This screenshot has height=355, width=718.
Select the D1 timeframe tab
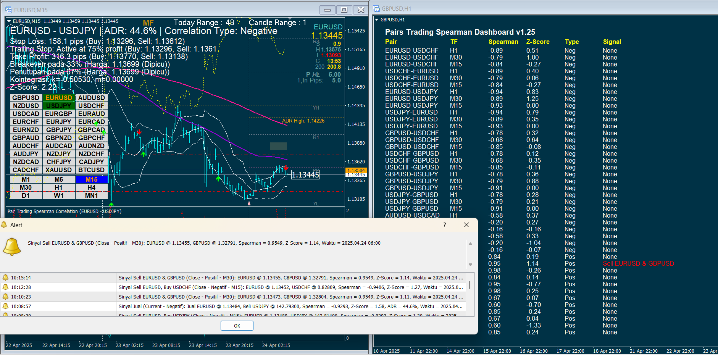coord(26,195)
